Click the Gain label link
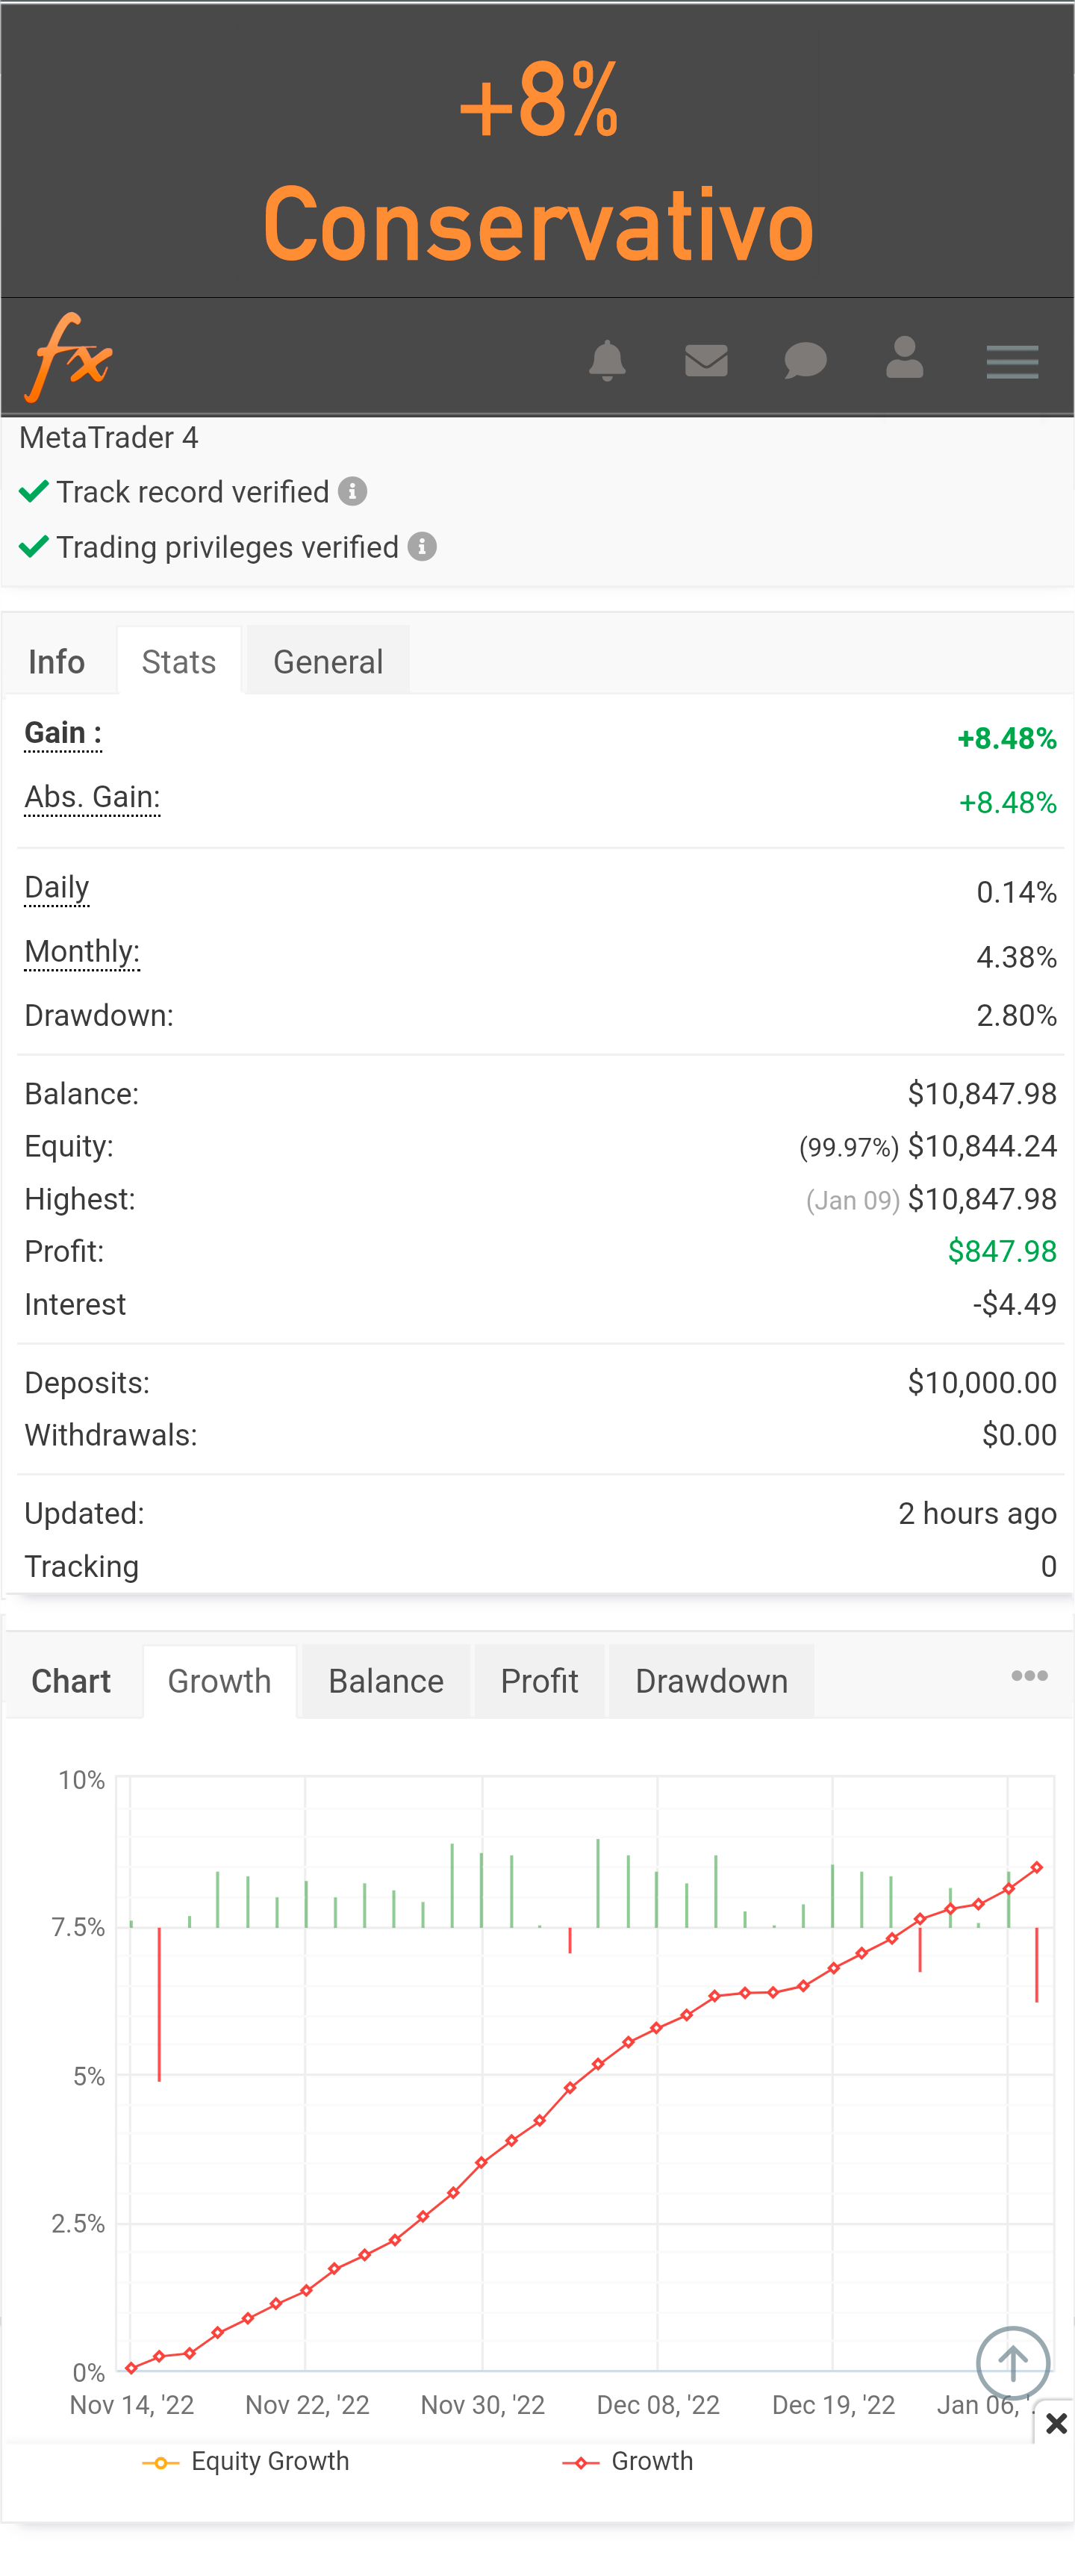The height and width of the screenshot is (2576, 1075). (62, 733)
